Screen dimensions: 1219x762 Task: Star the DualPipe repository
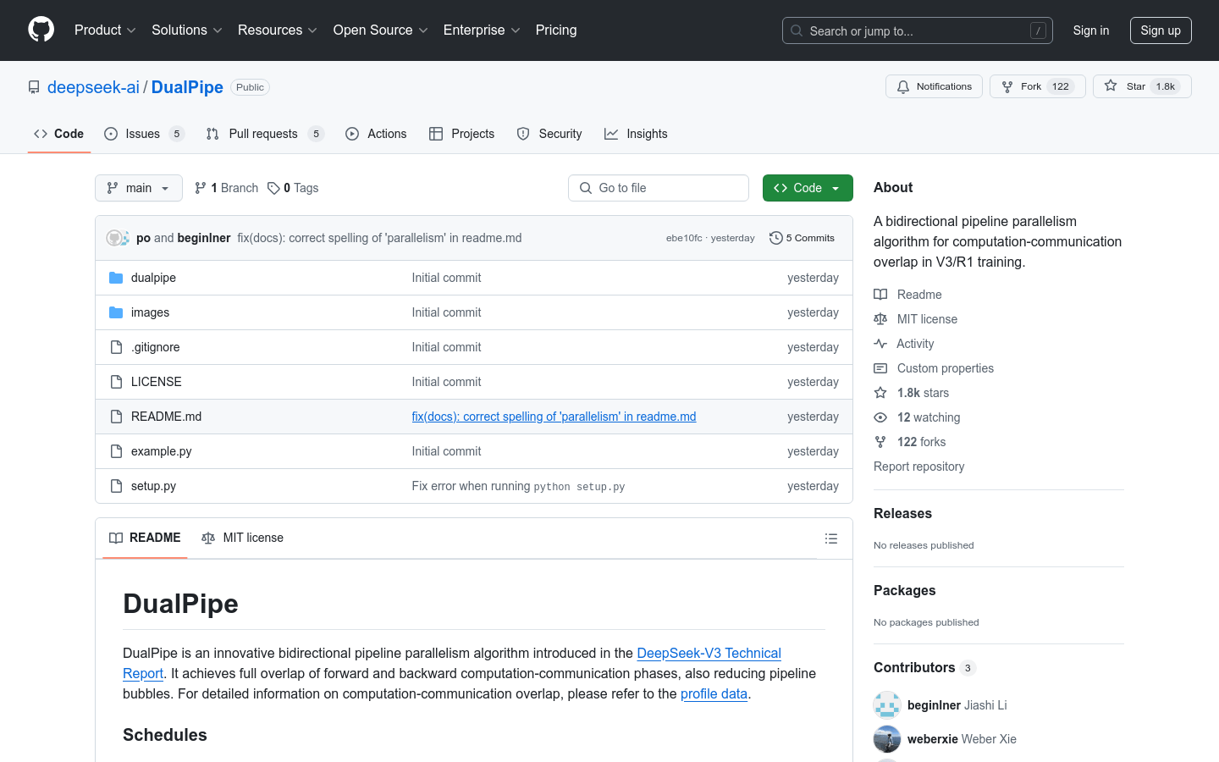coord(1142,86)
